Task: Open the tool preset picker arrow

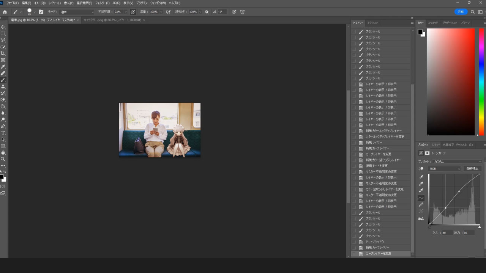Action: pos(21,12)
